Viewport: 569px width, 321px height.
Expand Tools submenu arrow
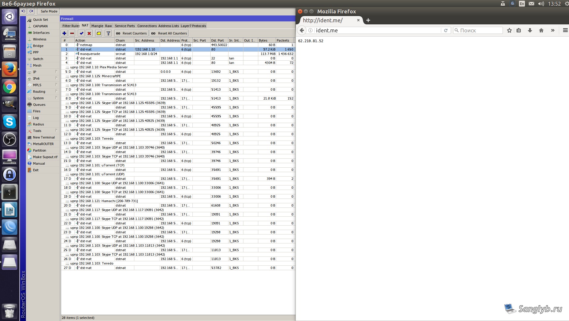click(x=56, y=130)
